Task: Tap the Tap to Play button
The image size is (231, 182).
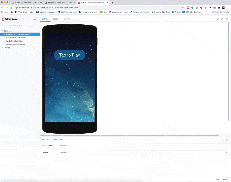Action: click(70, 55)
